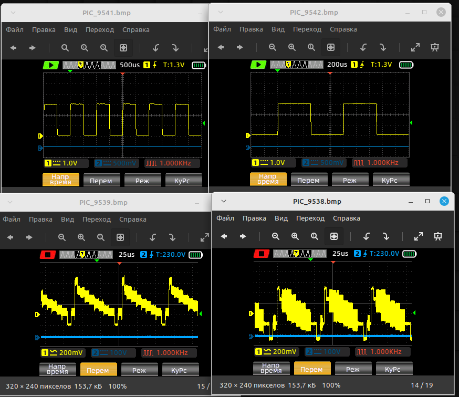The height and width of the screenshot is (397, 459).
Task: Zoom out in the PIC_9542.bmp window
Action: (x=272, y=47)
